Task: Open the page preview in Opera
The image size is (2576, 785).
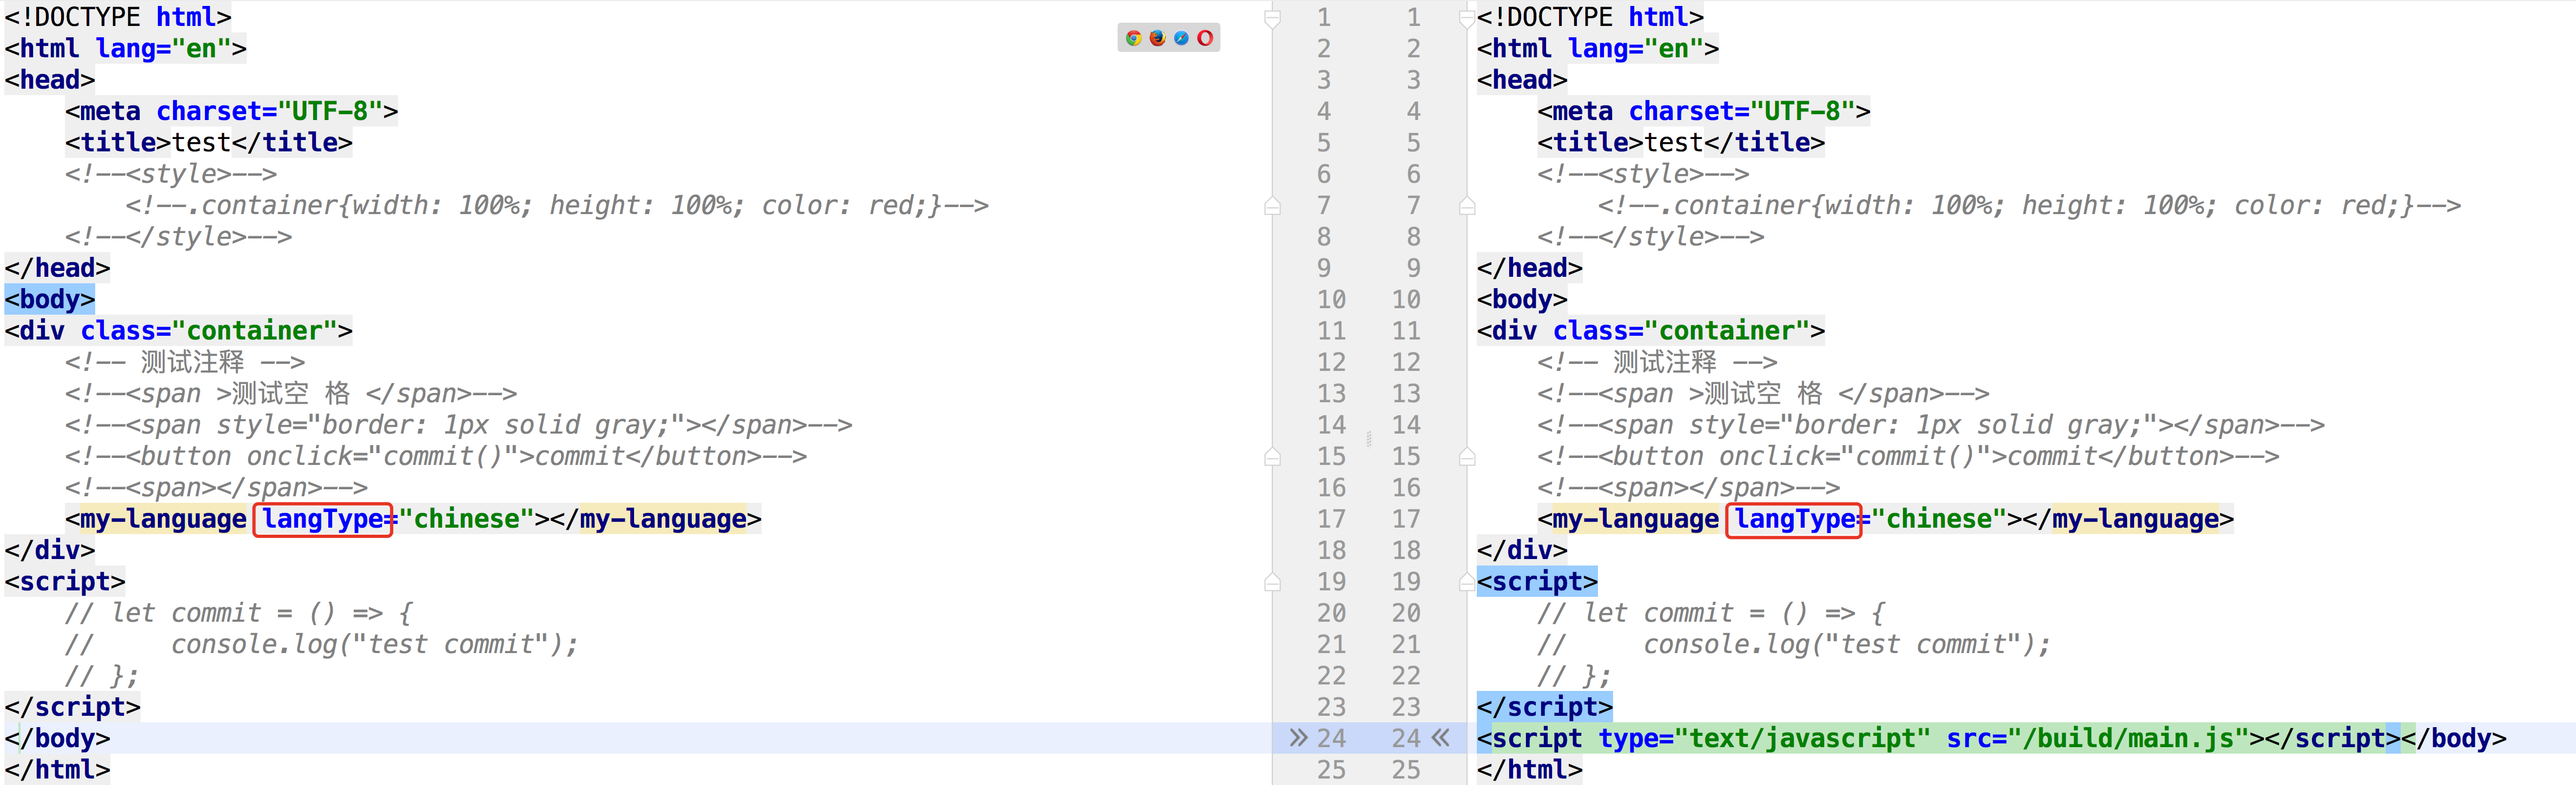Action: click(1205, 38)
